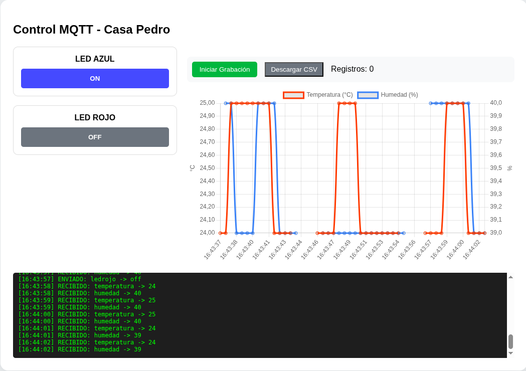Click the LED AZUL label

[95, 59]
